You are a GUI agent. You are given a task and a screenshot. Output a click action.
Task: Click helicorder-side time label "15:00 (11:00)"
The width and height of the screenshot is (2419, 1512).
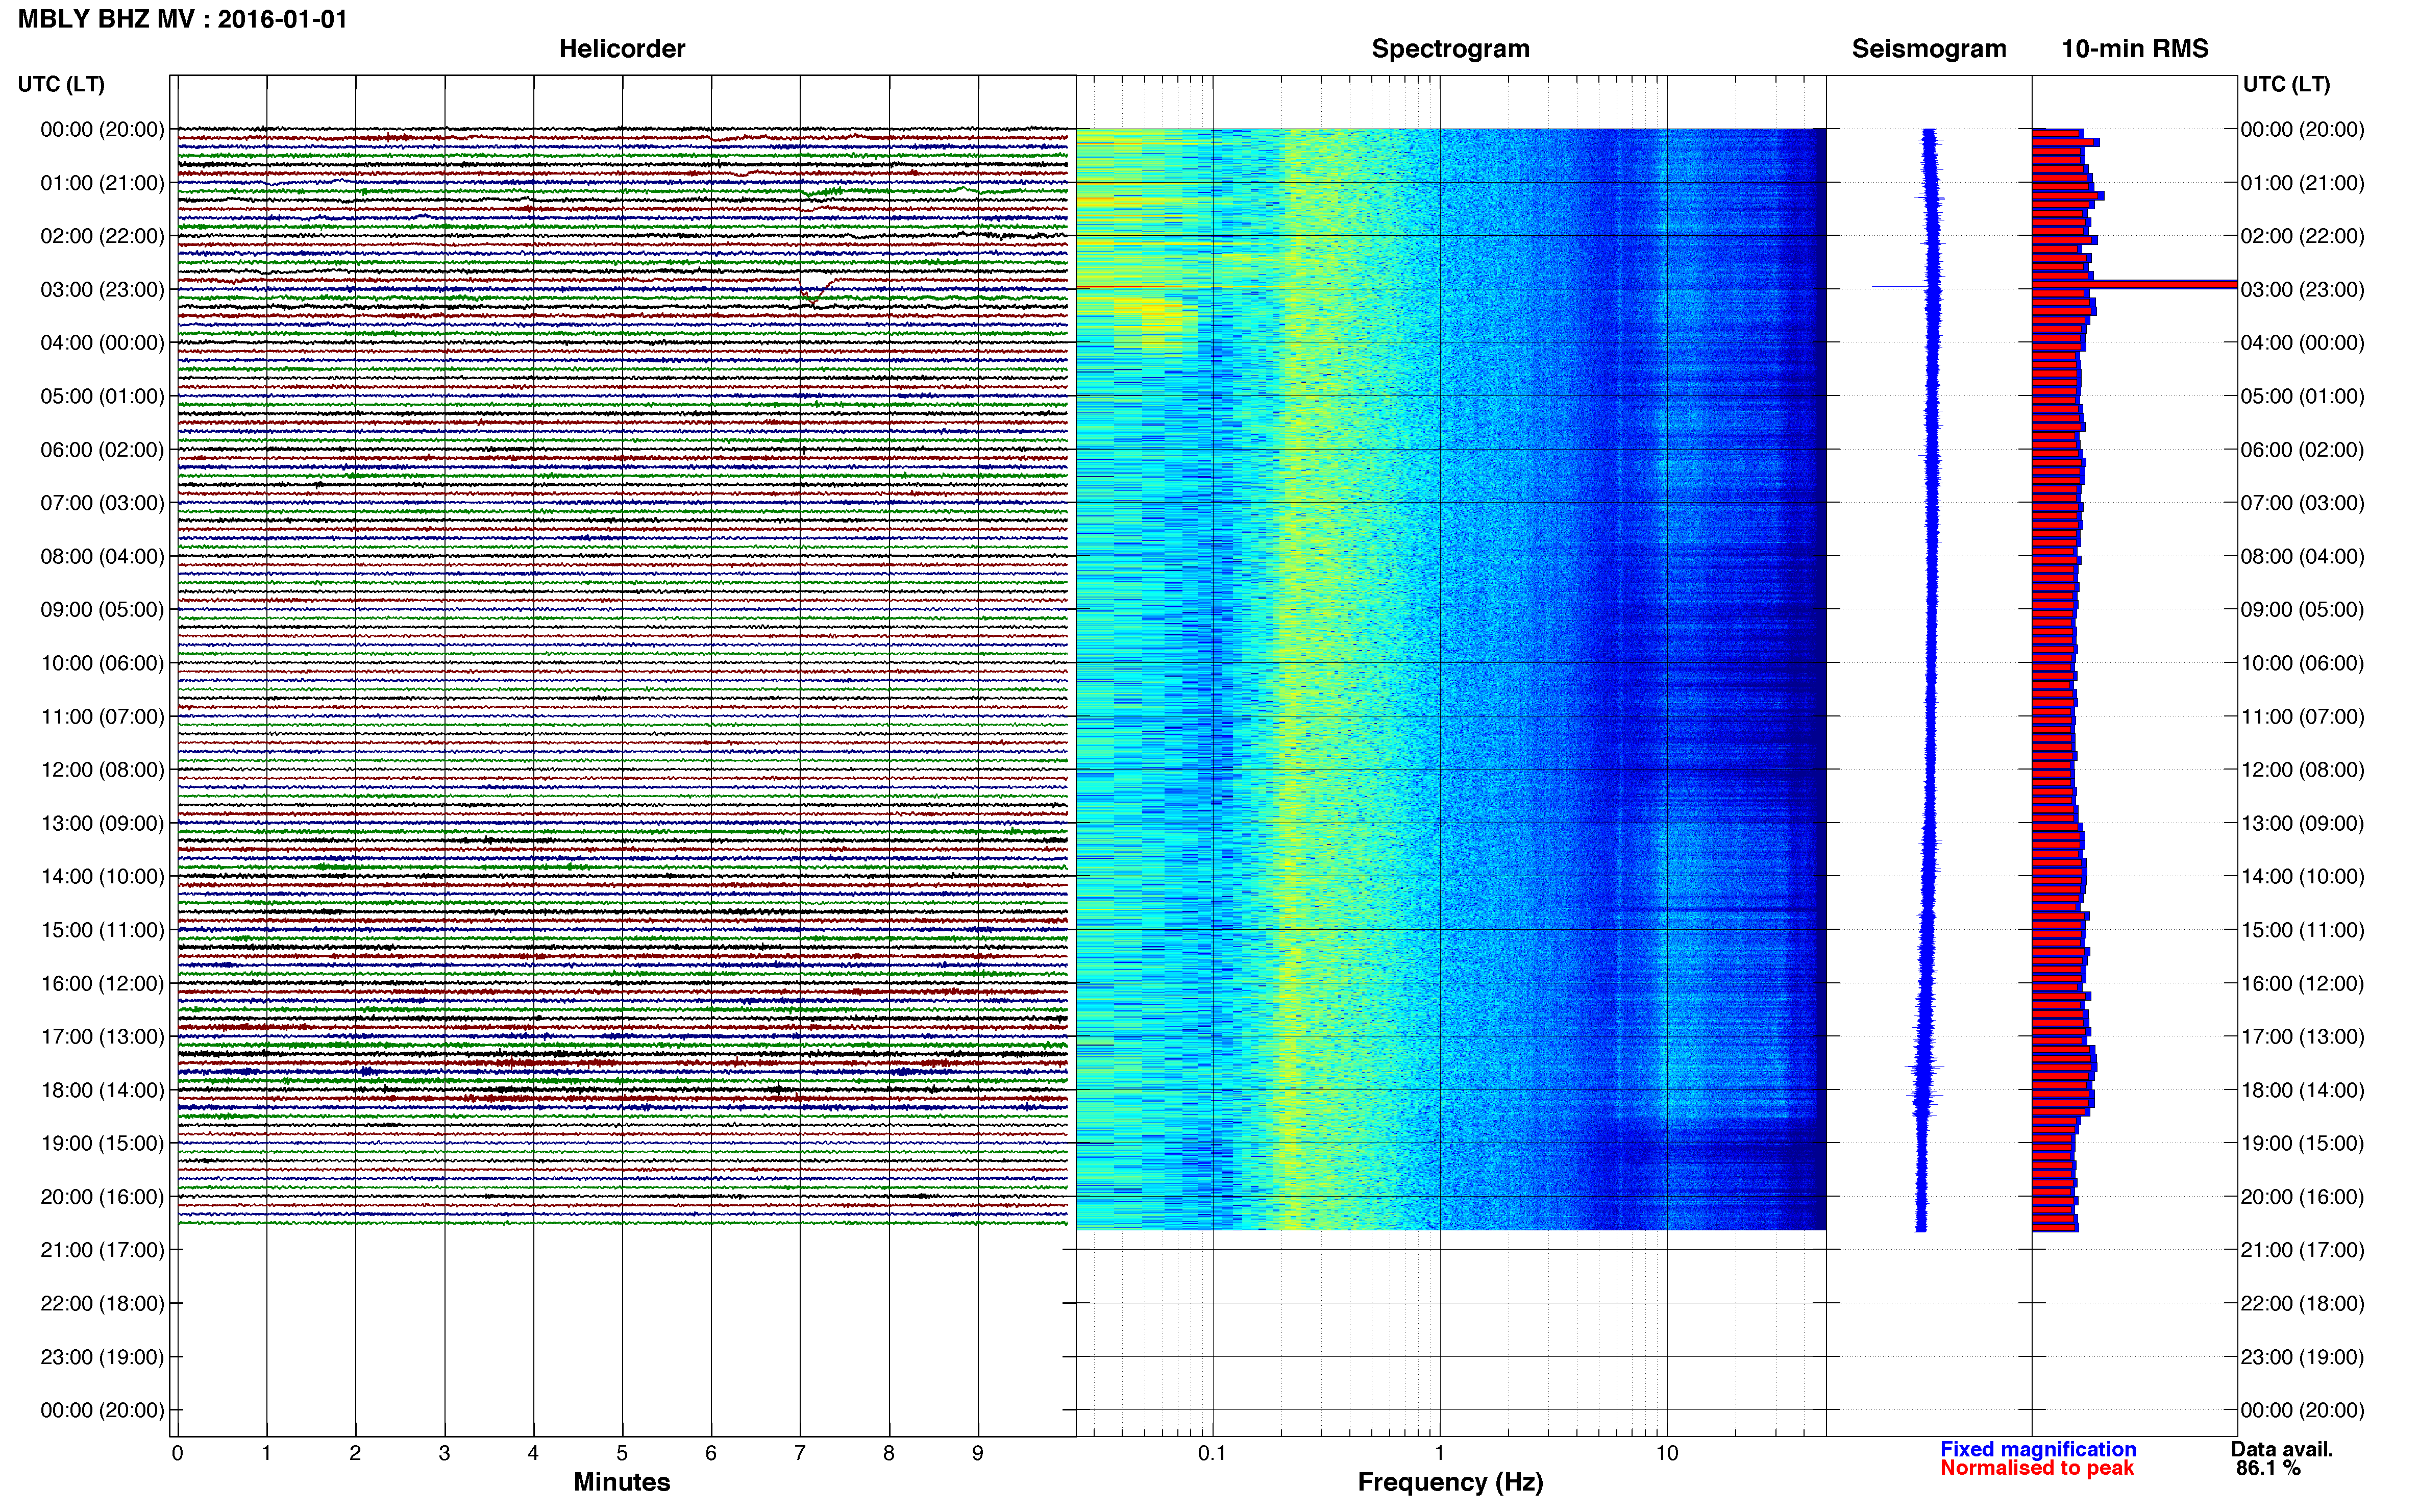102,930
